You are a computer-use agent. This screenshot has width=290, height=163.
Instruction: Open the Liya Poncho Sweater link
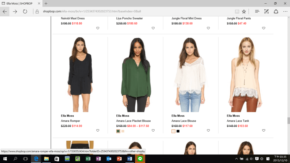click(129, 18)
